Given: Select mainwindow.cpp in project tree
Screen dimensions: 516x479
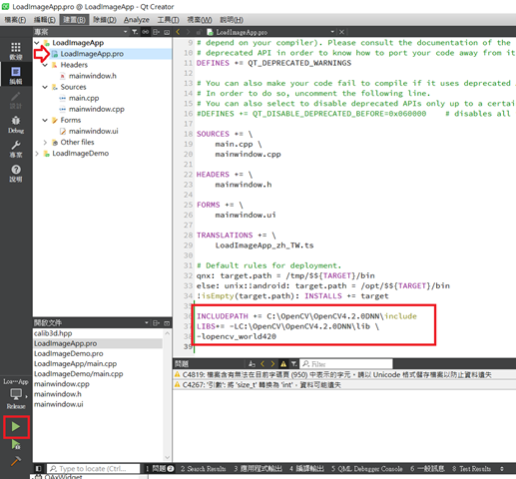Looking at the screenshot, I should coord(97,109).
